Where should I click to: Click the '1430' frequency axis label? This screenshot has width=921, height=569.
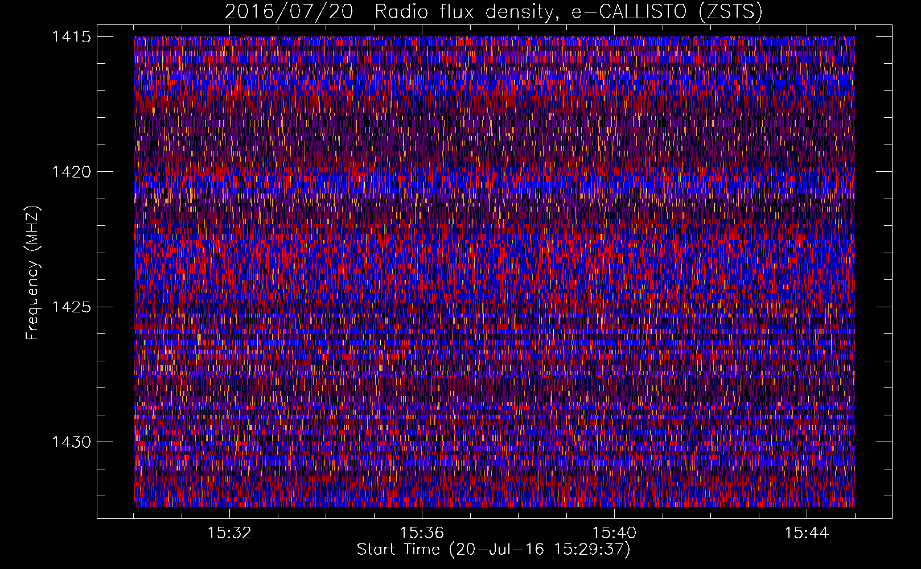tap(71, 442)
